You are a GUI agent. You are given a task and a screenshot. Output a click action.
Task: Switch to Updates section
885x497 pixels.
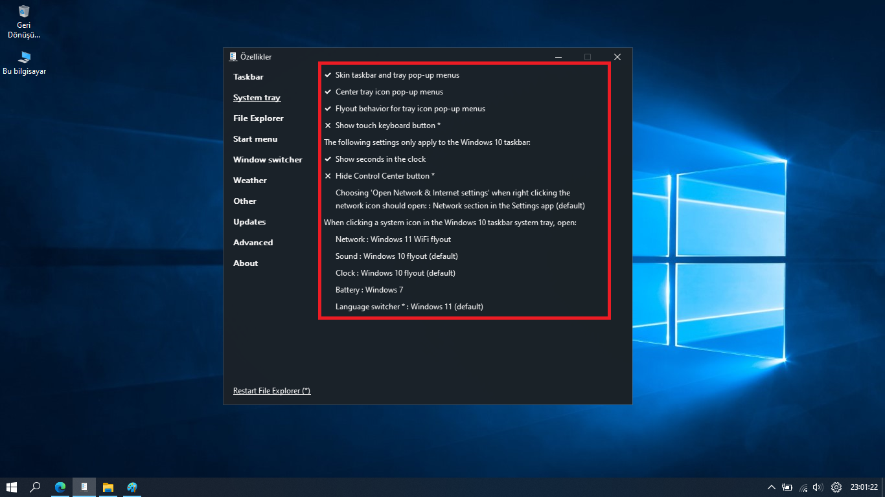coord(249,222)
